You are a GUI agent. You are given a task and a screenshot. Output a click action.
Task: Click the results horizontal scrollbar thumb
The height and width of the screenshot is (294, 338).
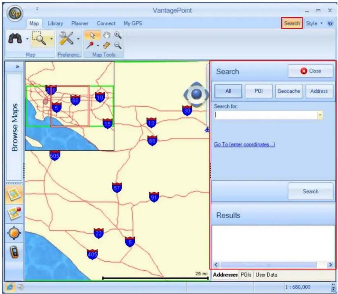pyautogui.click(x=269, y=264)
